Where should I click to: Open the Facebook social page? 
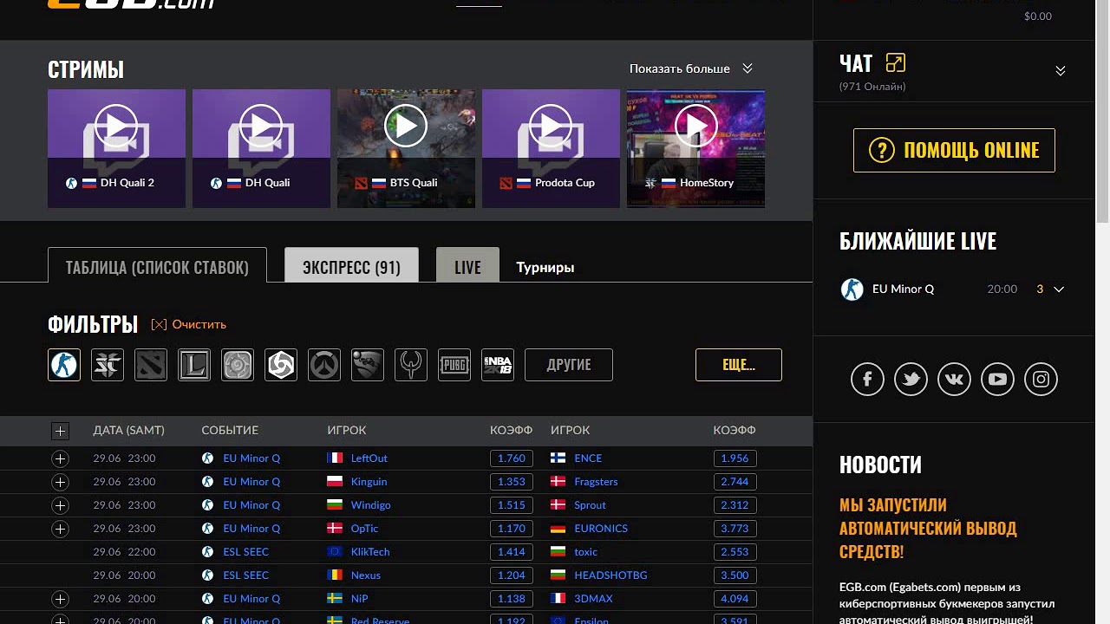[x=867, y=379]
